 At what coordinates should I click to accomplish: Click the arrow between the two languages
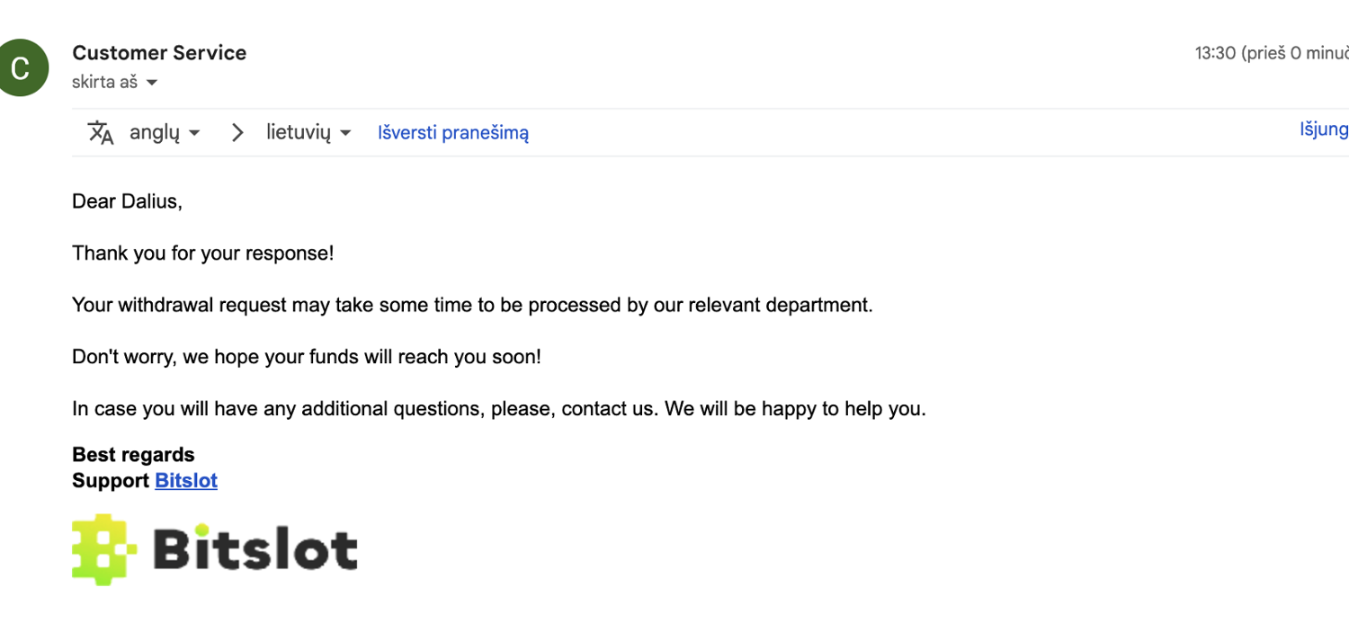(x=237, y=133)
